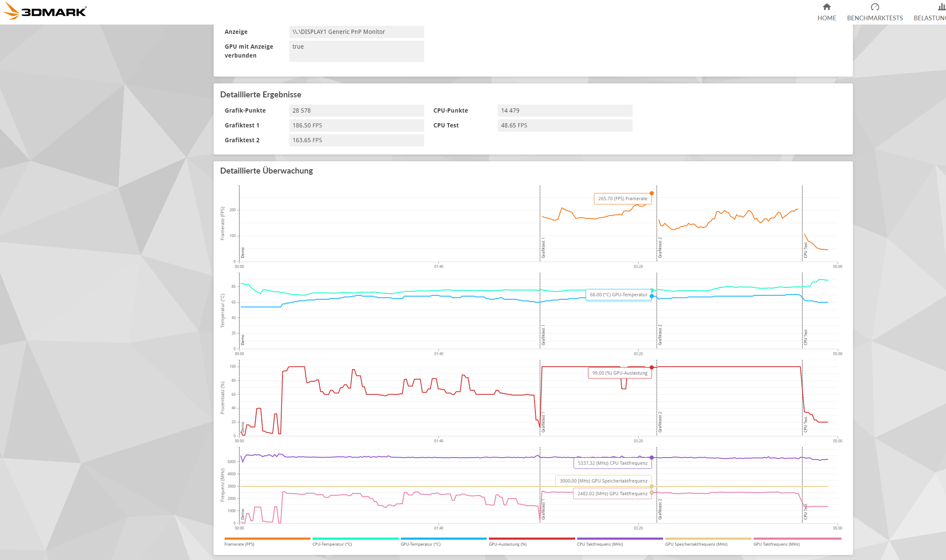Toggle Framerate (FPS) legend series
Viewport: 946px width, 560px height.
pos(239,544)
